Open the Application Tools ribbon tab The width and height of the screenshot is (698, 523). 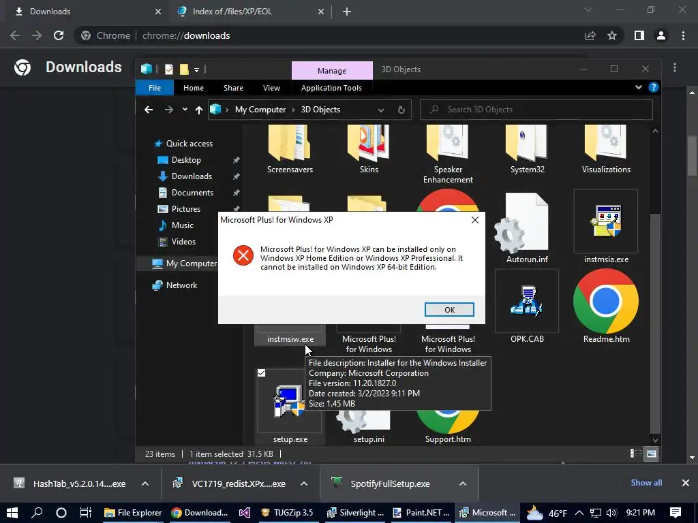(x=331, y=88)
